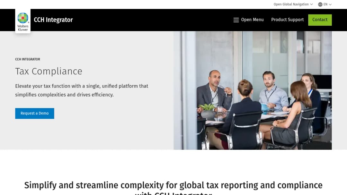Image resolution: width=347 pixels, height=195 pixels.
Task: Click the hamburger menu icon
Action: click(236, 20)
